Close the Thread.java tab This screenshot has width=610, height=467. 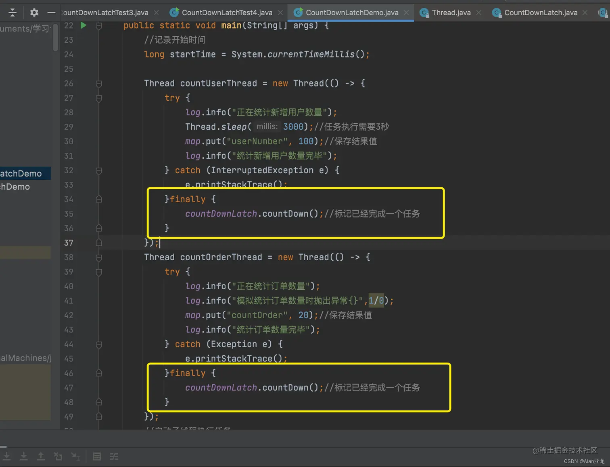tap(478, 12)
